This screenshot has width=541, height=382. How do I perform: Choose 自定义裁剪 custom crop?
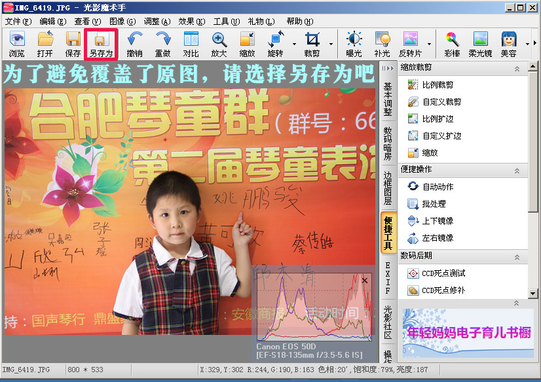click(434, 101)
